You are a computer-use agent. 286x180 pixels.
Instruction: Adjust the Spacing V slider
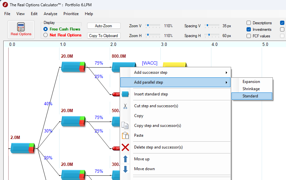207,25
